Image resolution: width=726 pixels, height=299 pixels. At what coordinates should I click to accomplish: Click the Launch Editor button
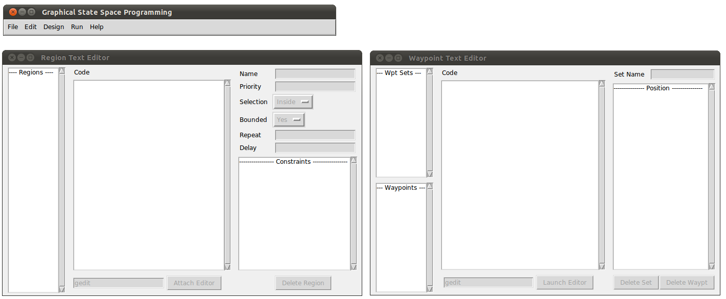click(x=565, y=282)
